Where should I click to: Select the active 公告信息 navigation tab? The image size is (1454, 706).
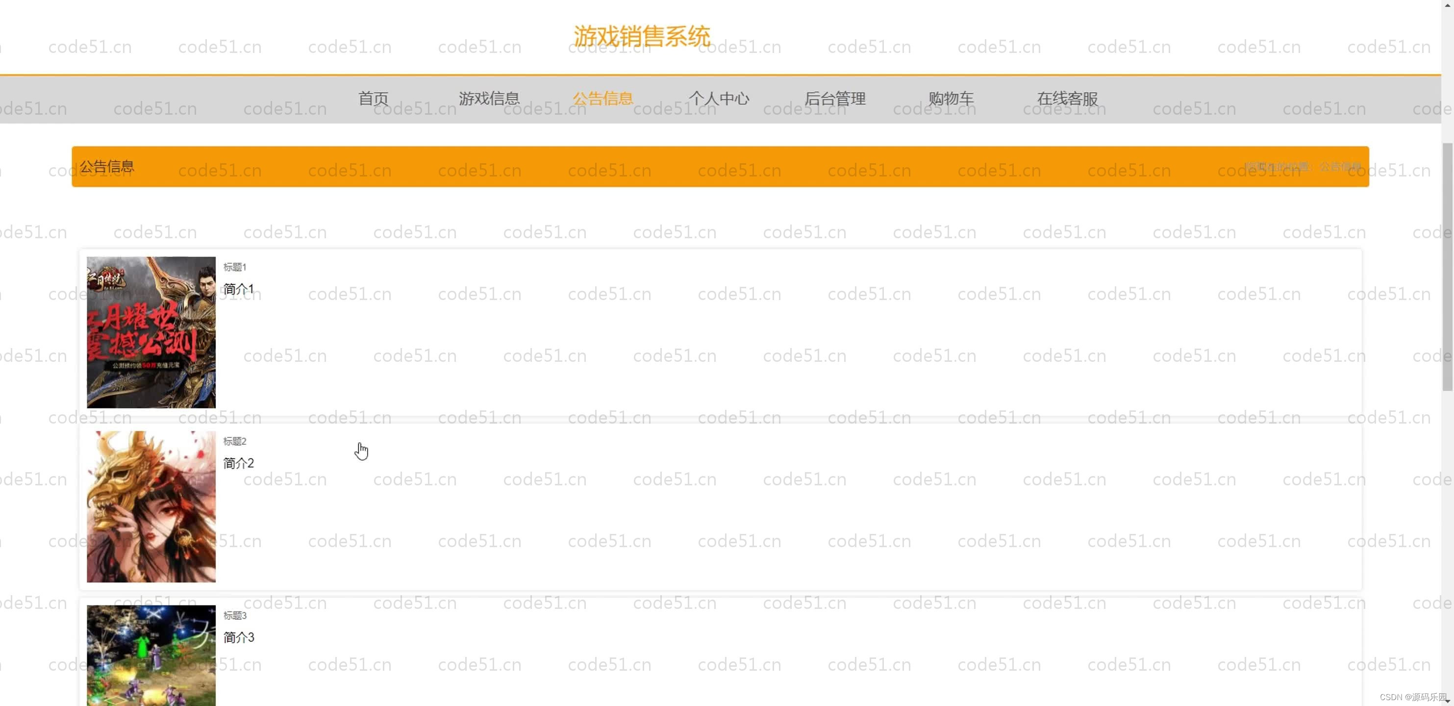click(603, 99)
